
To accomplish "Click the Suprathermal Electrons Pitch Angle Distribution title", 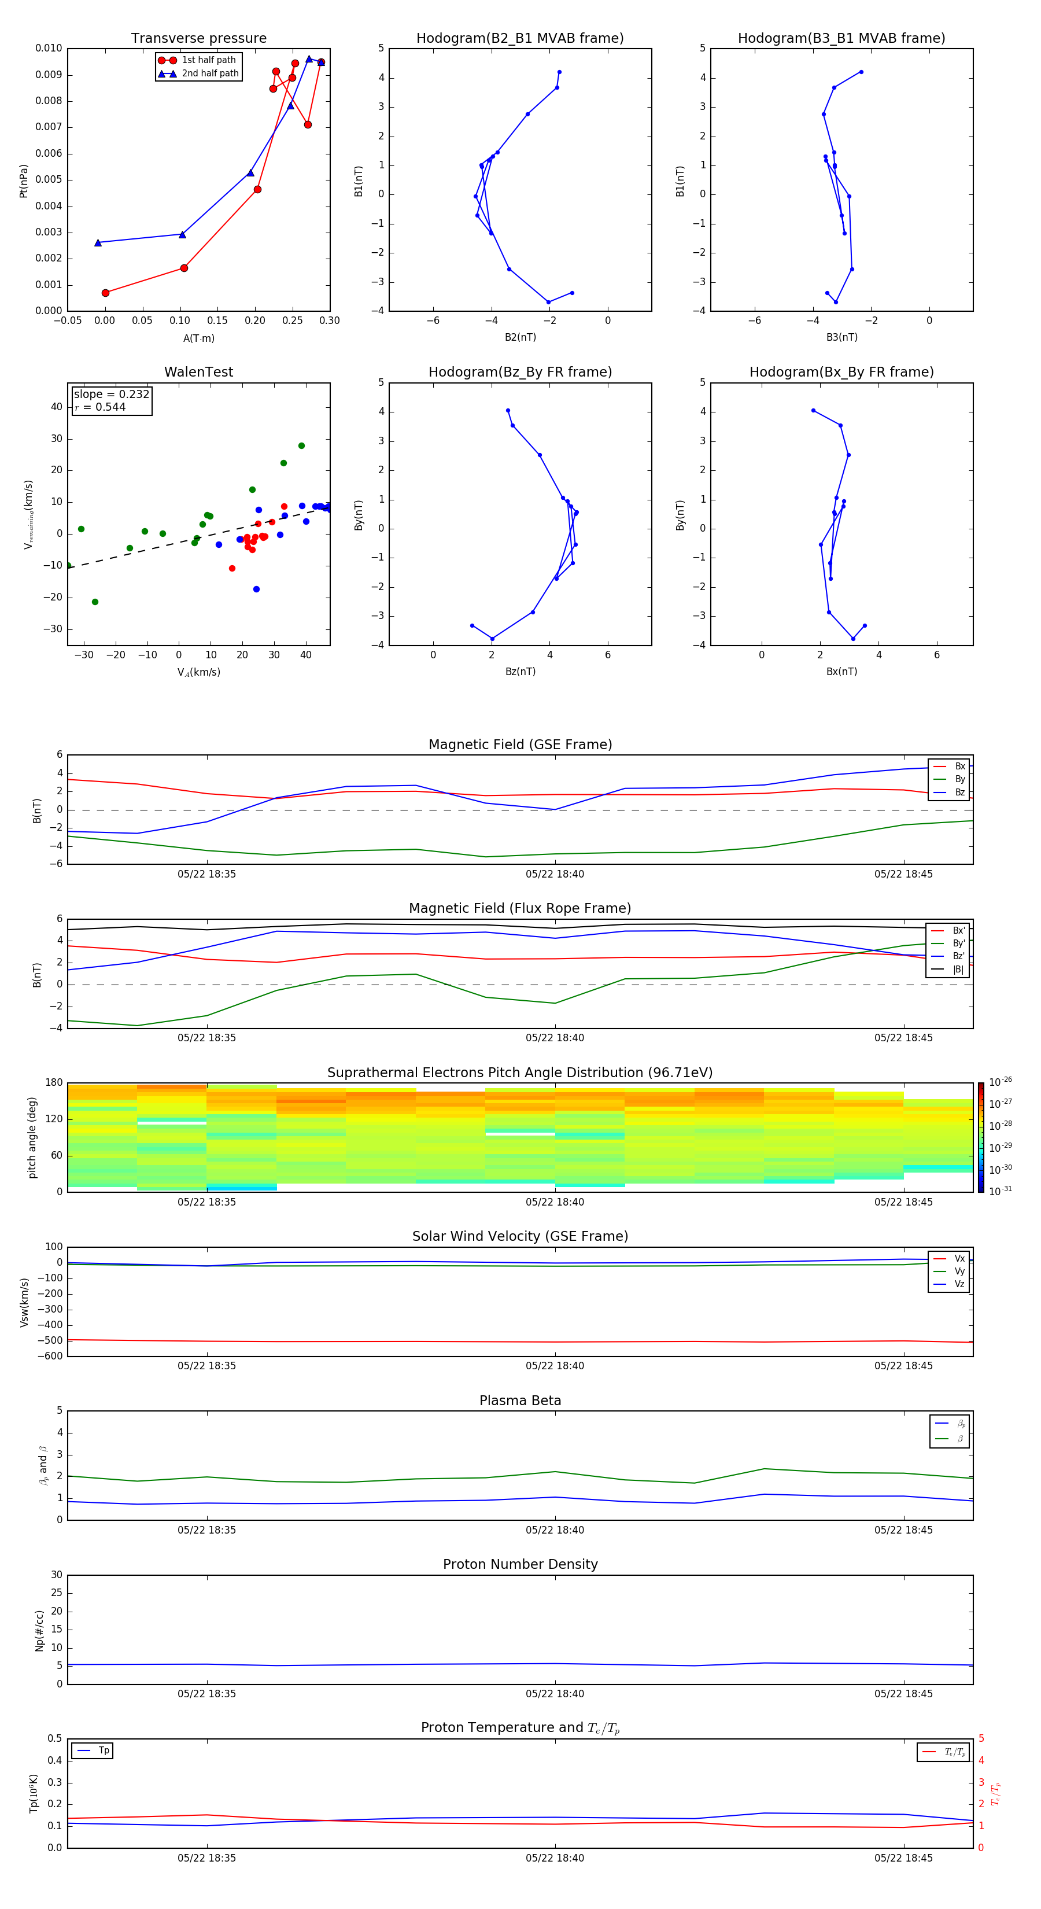I will [x=519, y=1073].
